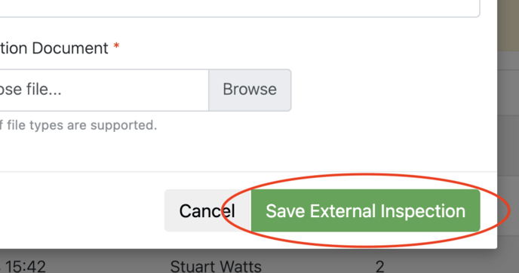
Task: Click the dimmed backdrop between Stuart Watts and 2
Action: pos(318,266)
